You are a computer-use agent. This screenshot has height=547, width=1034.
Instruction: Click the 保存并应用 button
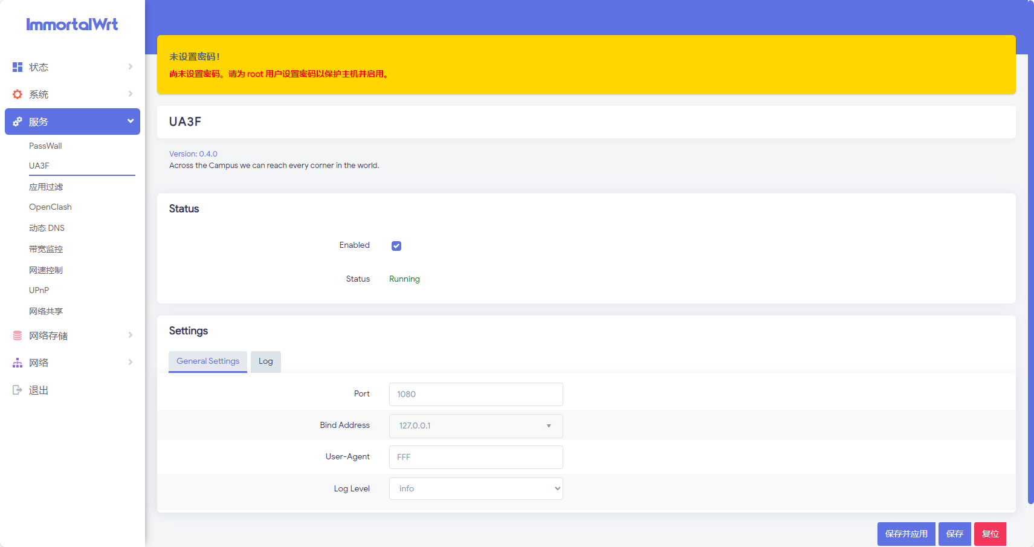[x=906, y=534]
